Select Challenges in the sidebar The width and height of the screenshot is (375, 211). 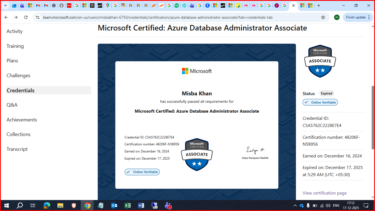point(18,76)
